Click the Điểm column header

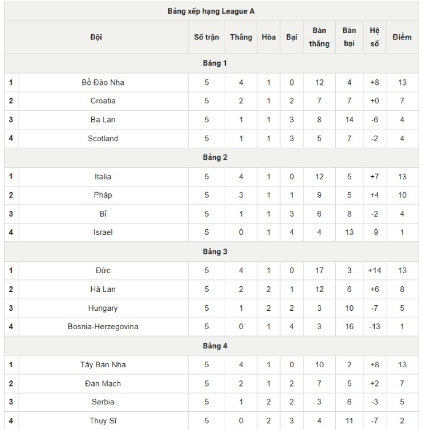tap(402, 37)
